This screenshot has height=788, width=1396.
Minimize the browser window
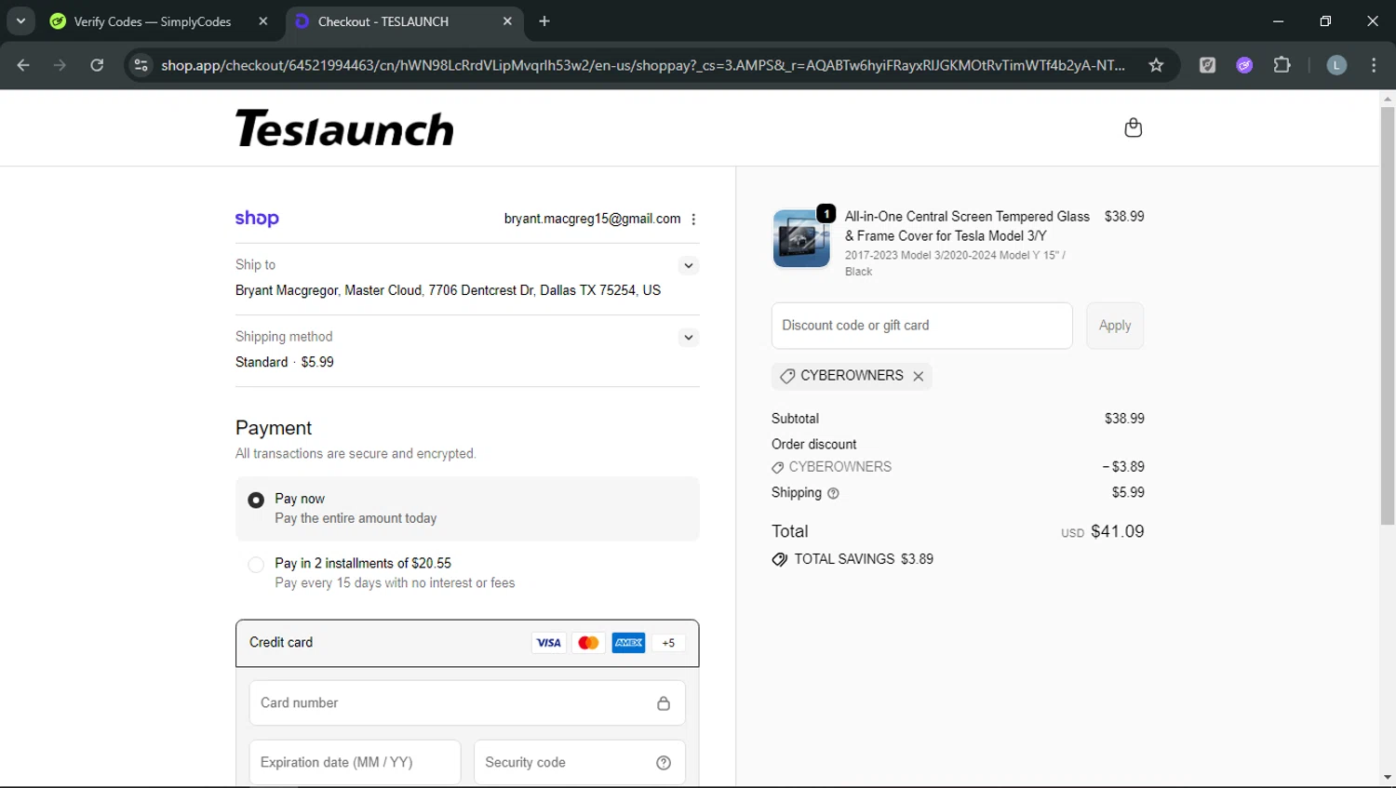click(x=1278, y=21)
